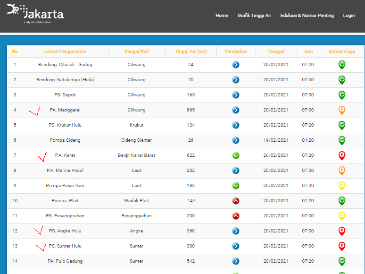Click yellow status pin for Pompa Pasar Ikan

click(342, 186)
